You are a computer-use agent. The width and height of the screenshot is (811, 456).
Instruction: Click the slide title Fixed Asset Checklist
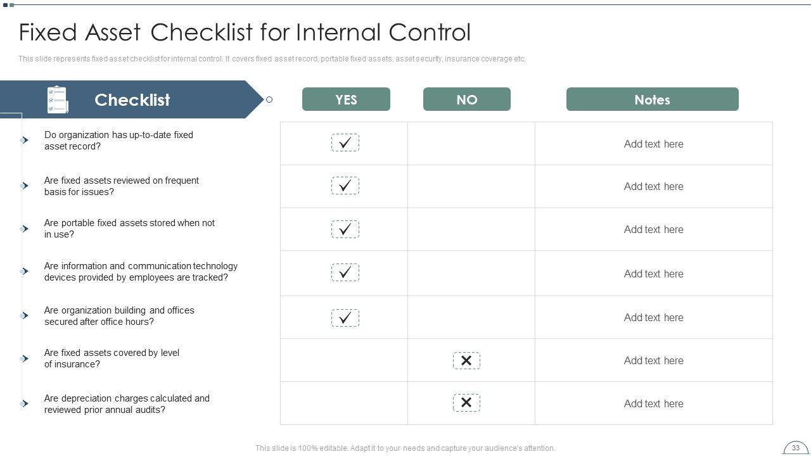coord(245,32)
